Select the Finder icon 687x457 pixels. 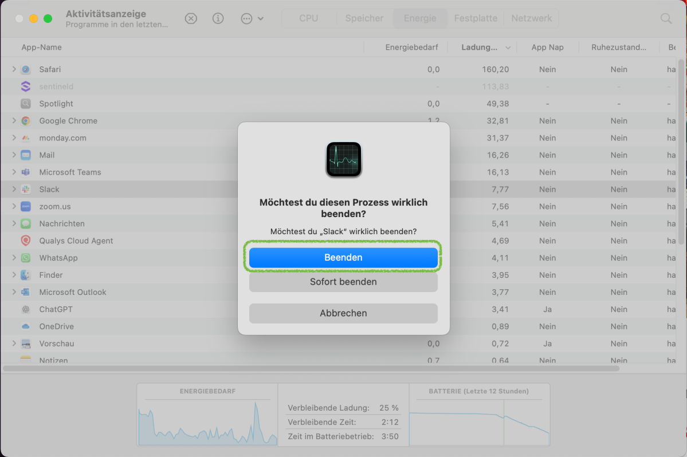pyautogui.click(x=26, y=275)
